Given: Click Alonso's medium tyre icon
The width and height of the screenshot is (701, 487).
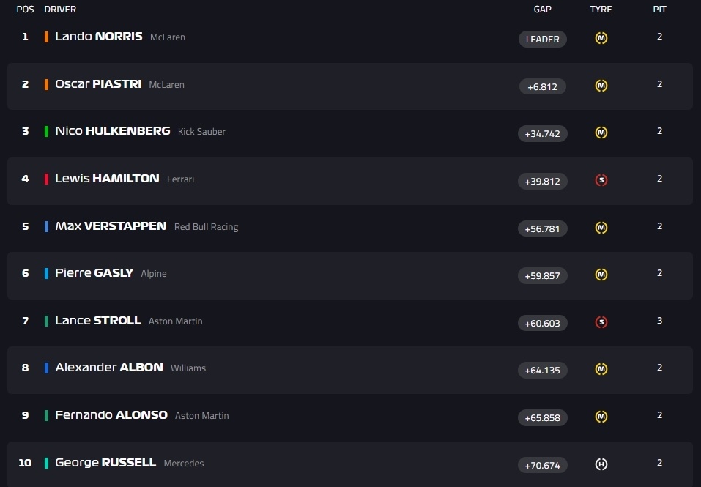Looking at the screenshot, I should (601, 417).
